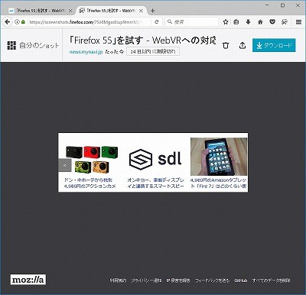This screenshot has height=295, width=306.
Task: Reload the current page
Action: tap(157, 22)
